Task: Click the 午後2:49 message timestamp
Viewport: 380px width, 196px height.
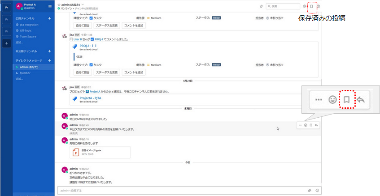Action: click(84, 125)
